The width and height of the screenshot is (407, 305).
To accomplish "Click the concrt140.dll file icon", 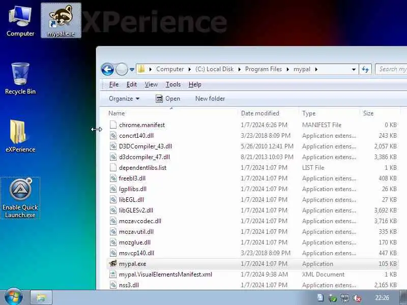I will (x=113, y=136).
